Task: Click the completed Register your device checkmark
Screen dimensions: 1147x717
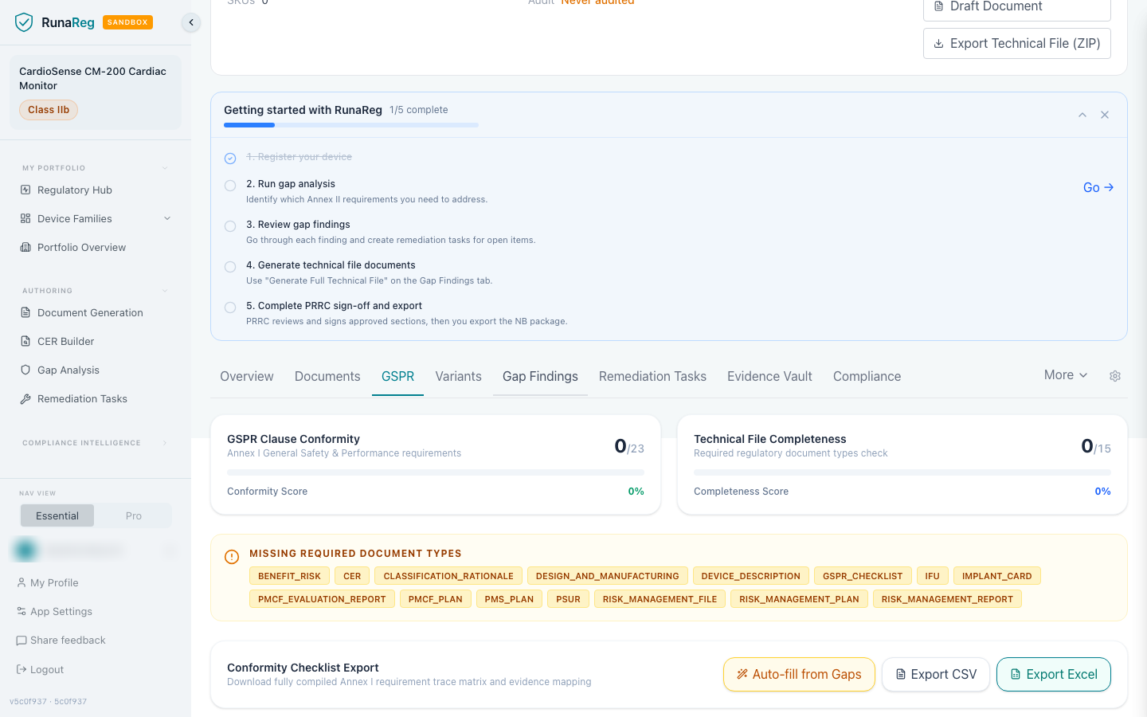Action: pos(230,159)
